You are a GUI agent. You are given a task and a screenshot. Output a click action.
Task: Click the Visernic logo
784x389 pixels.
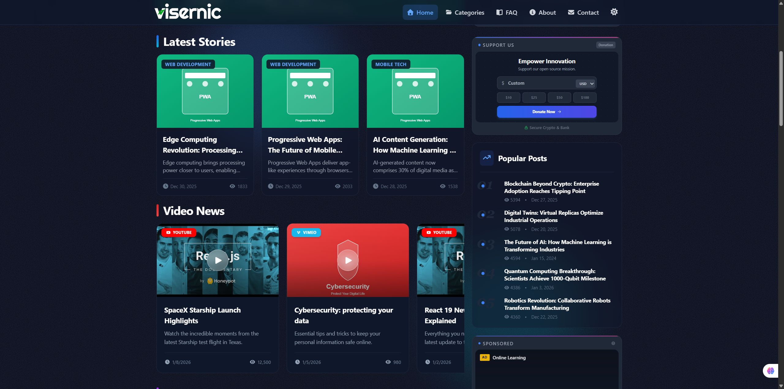coord(188,12)
